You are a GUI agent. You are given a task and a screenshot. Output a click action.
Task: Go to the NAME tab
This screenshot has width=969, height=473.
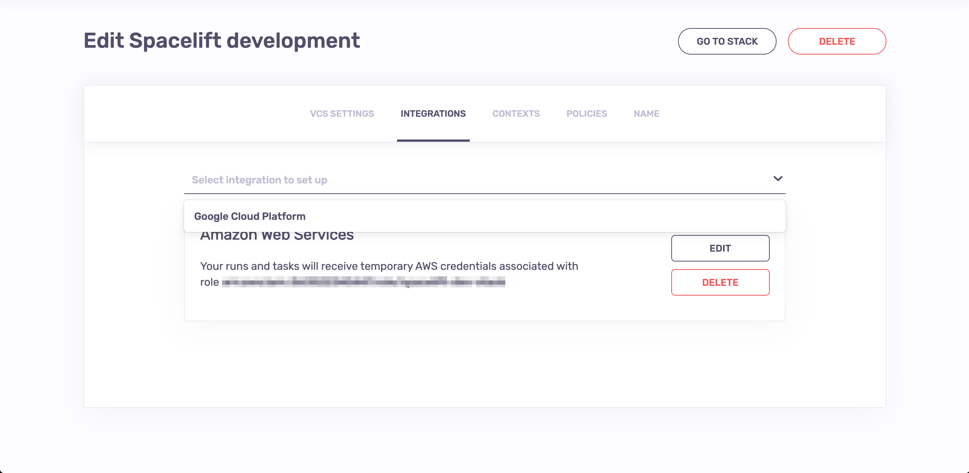(x=646, y=114)
